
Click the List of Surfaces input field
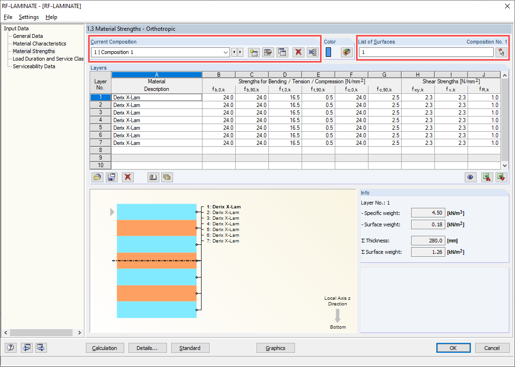pyautogui.click(x=426, y=52)
